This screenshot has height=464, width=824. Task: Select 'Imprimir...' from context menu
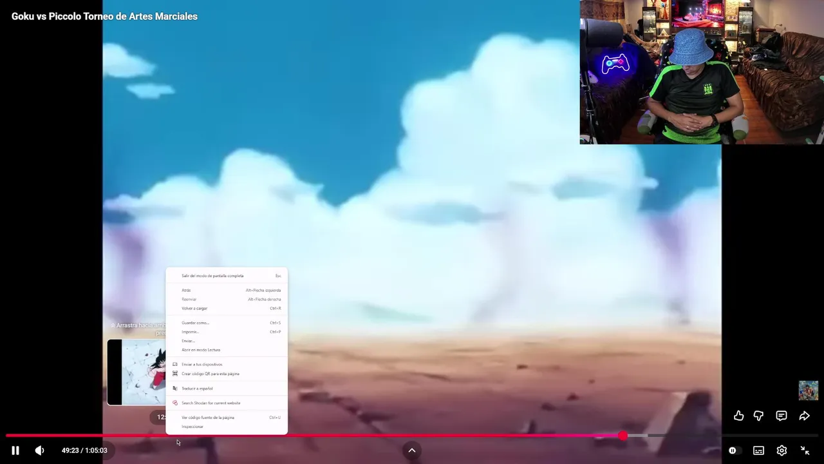click(227, 332)
